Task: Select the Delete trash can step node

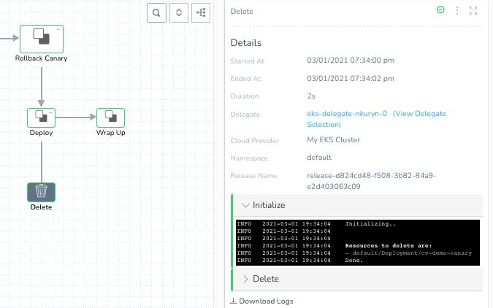Action: tap(41, 192)
